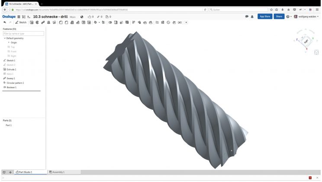Open the view cube display options dropdown

click(317, 52)
